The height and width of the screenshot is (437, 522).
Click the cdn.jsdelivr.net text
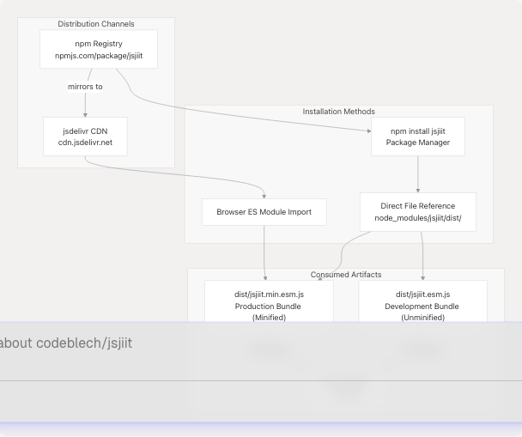tap(85, 143)
